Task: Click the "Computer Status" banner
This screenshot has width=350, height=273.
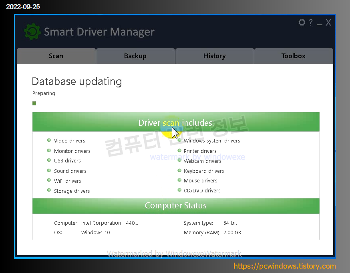Action: click(x=176, y=206)
